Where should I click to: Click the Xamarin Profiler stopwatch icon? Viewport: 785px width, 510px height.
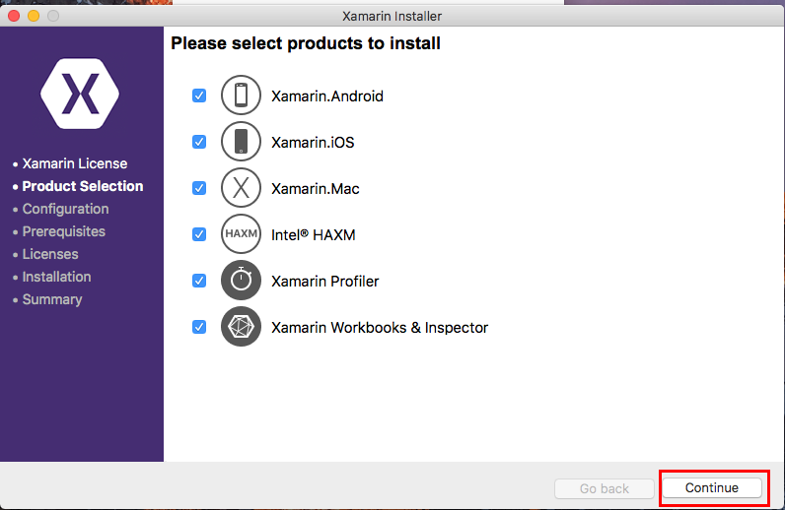tap(241, 280)
